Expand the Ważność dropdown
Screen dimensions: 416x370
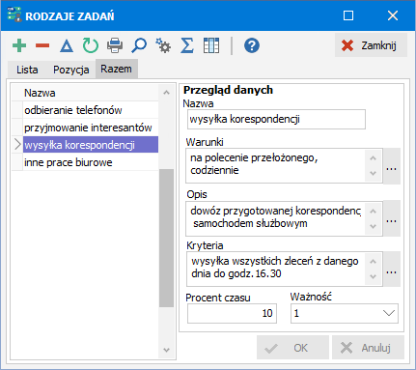click(x=389, y=313)
